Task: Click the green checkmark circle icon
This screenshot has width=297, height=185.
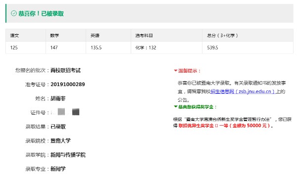Action: point(14,13)
